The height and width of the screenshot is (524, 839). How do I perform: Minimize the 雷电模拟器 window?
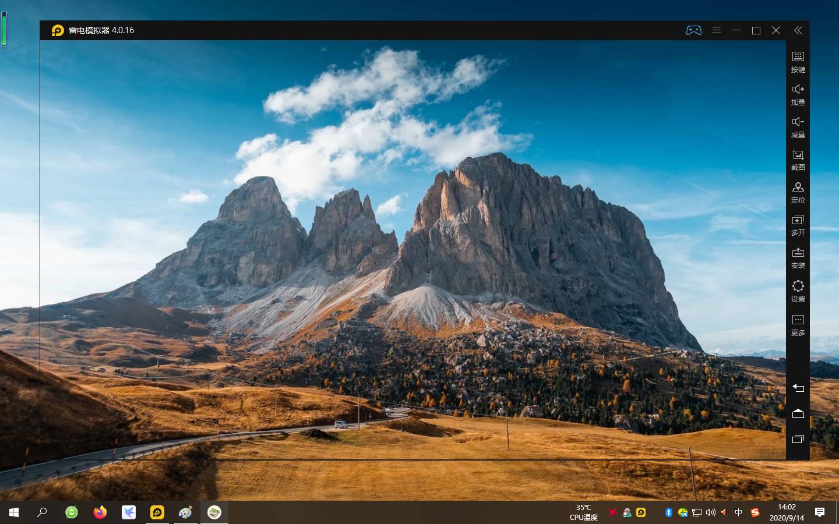coord(736,30)
